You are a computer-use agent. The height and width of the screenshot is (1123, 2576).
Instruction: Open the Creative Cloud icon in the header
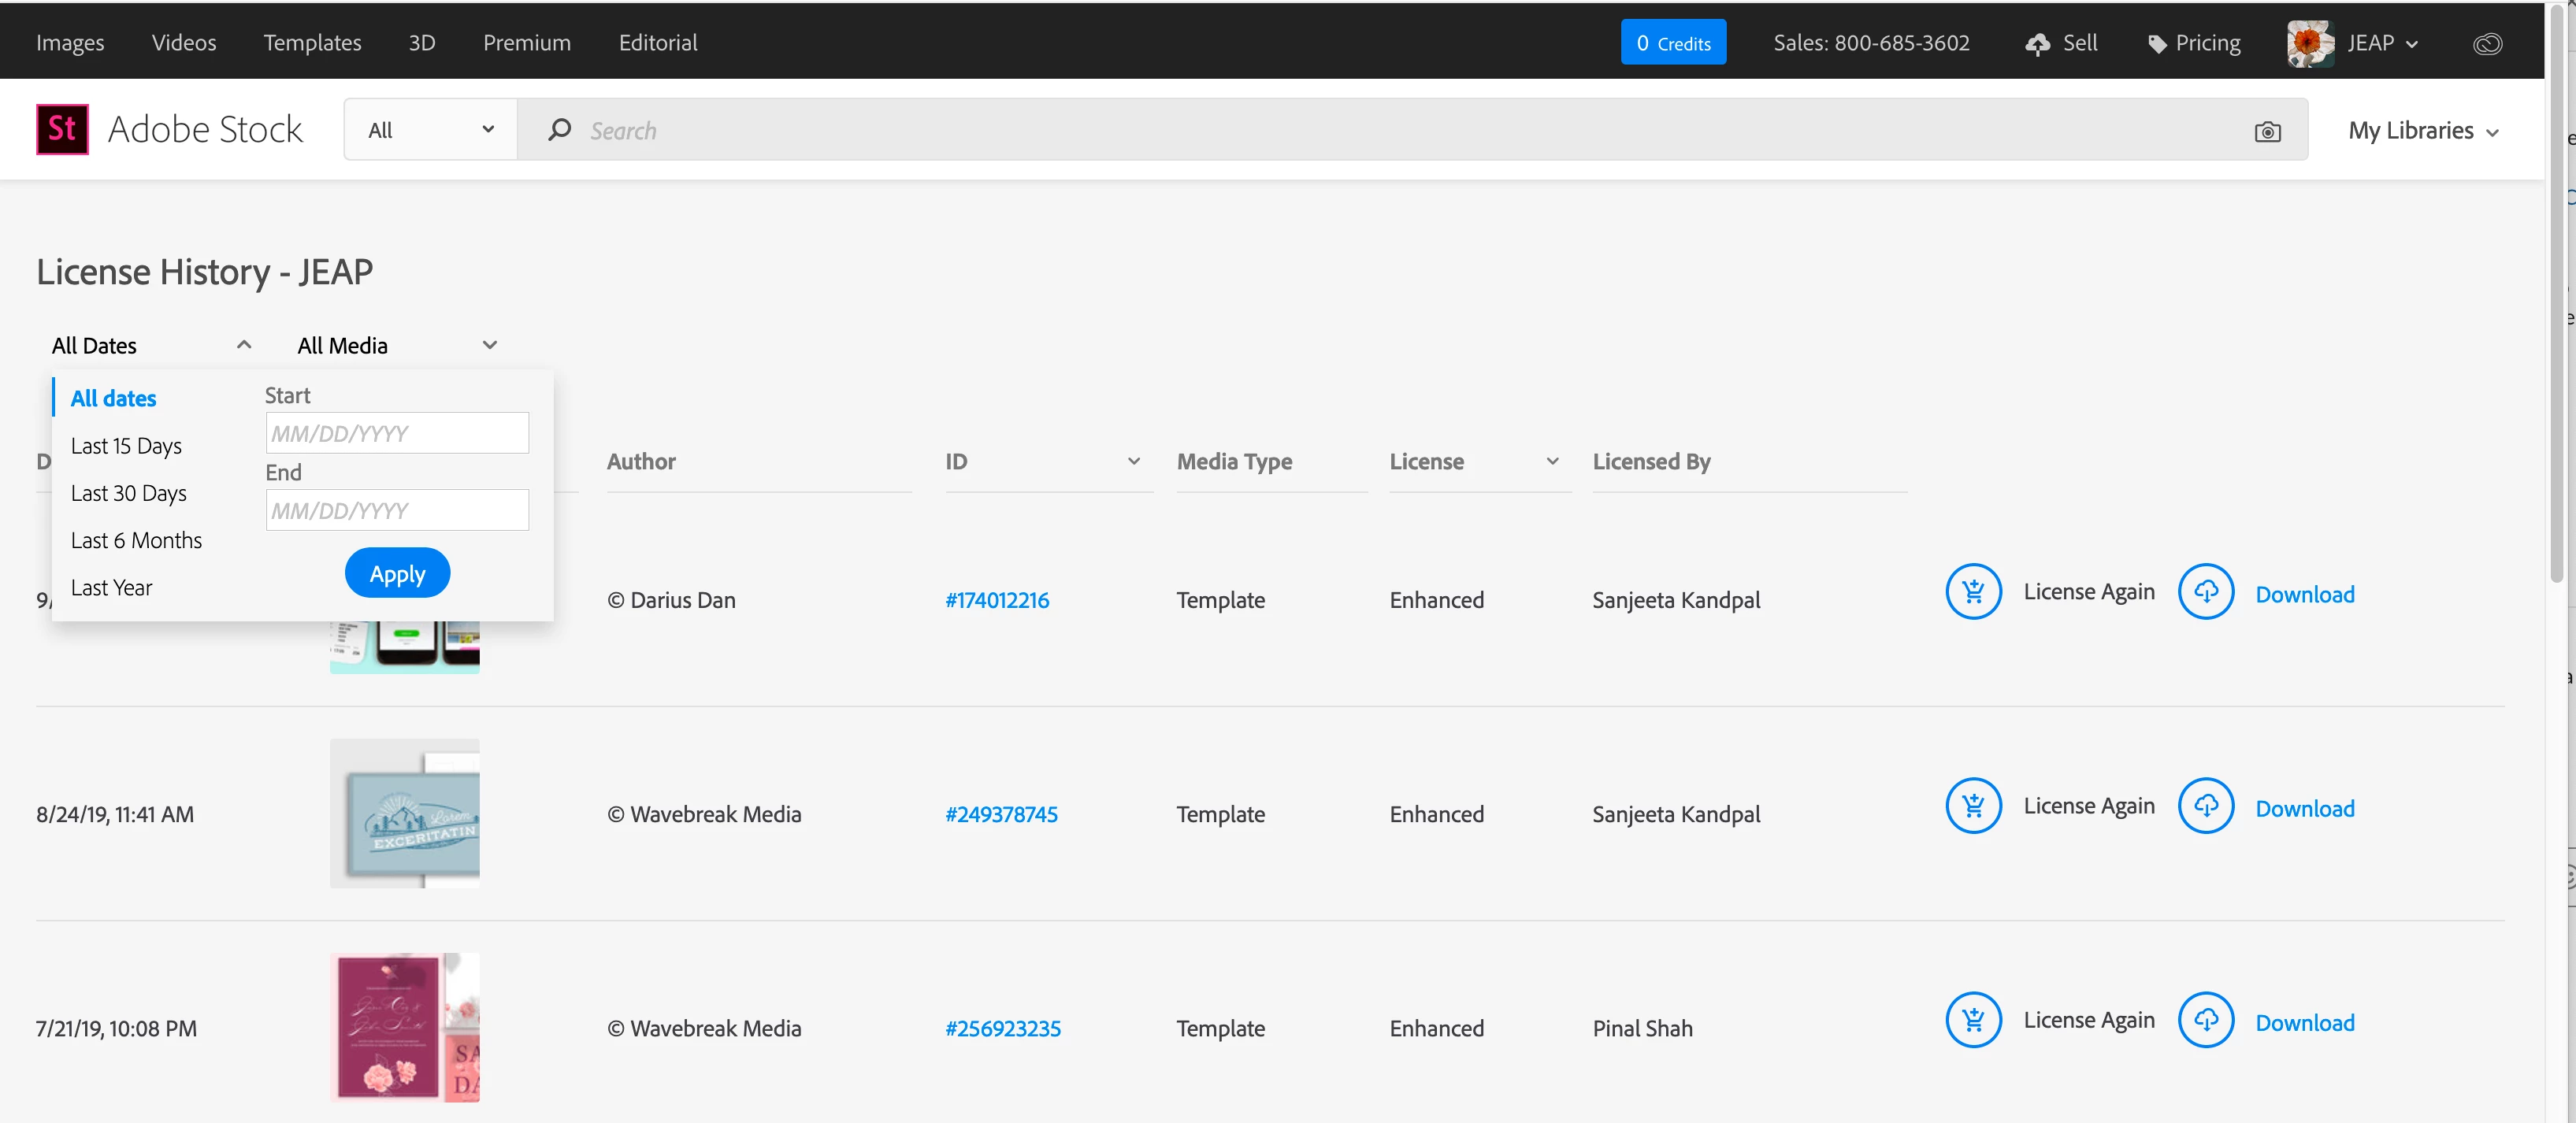click(2487, 43)
